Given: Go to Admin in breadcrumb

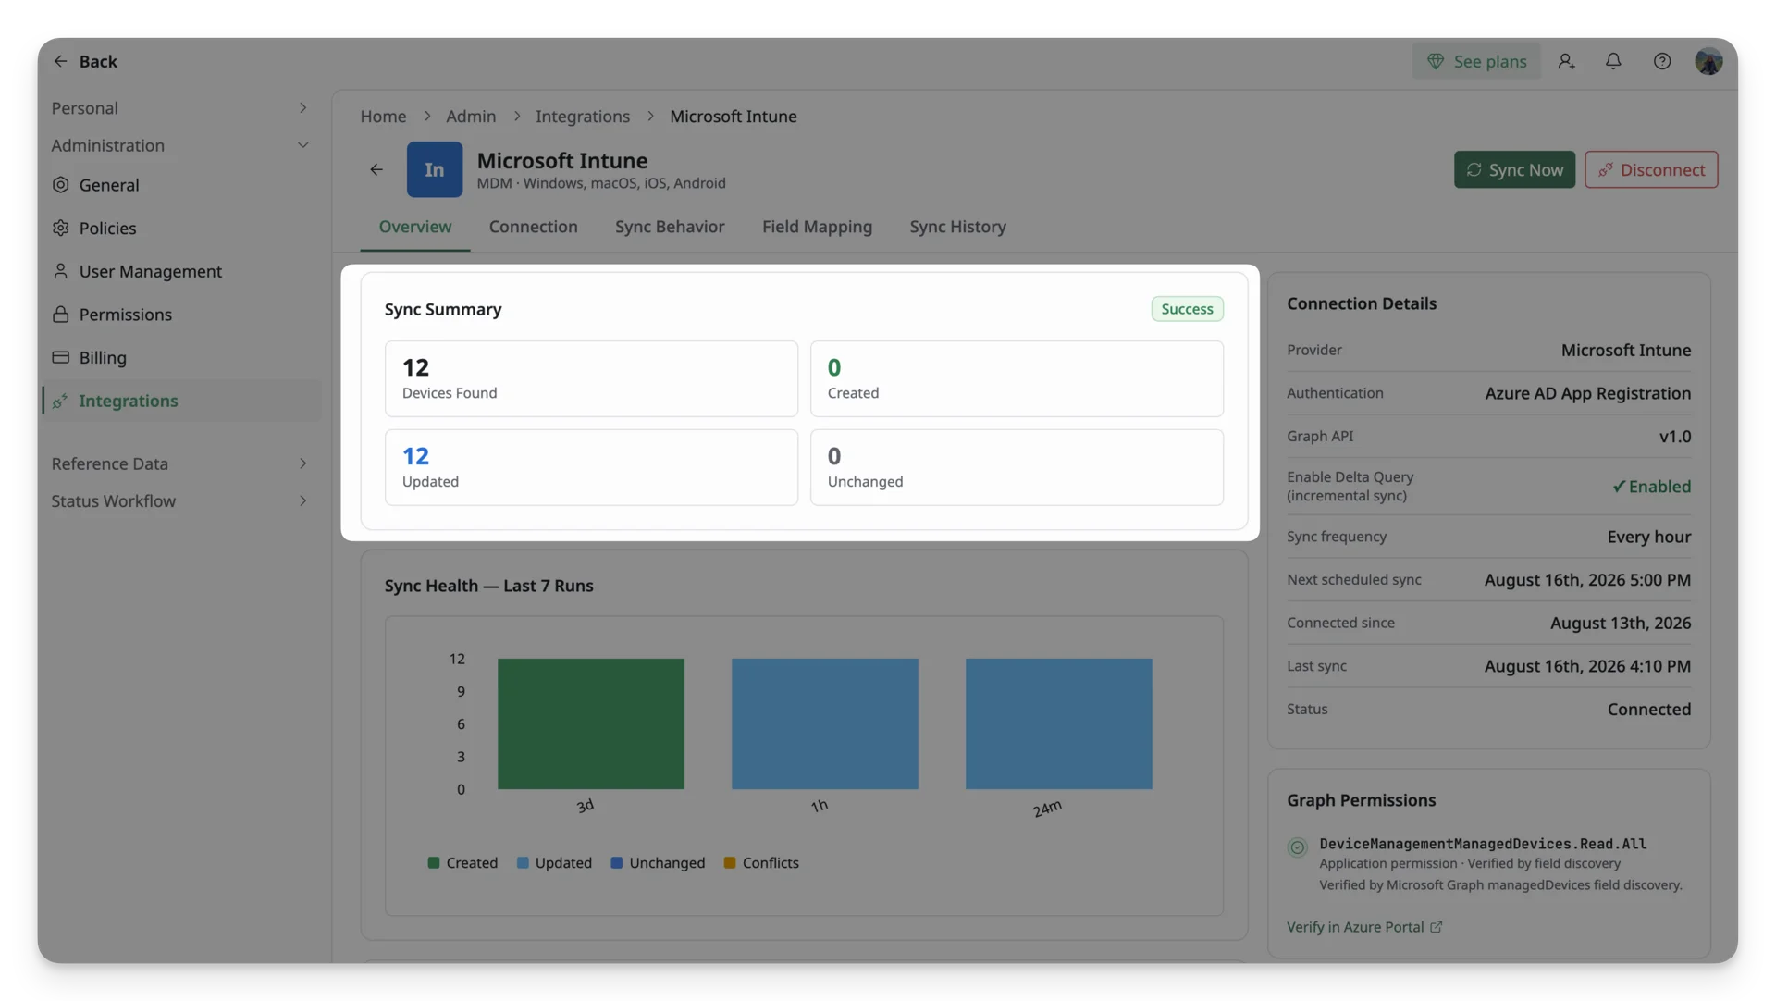Looking at the screenshot, I should click(x=471, y=117).
